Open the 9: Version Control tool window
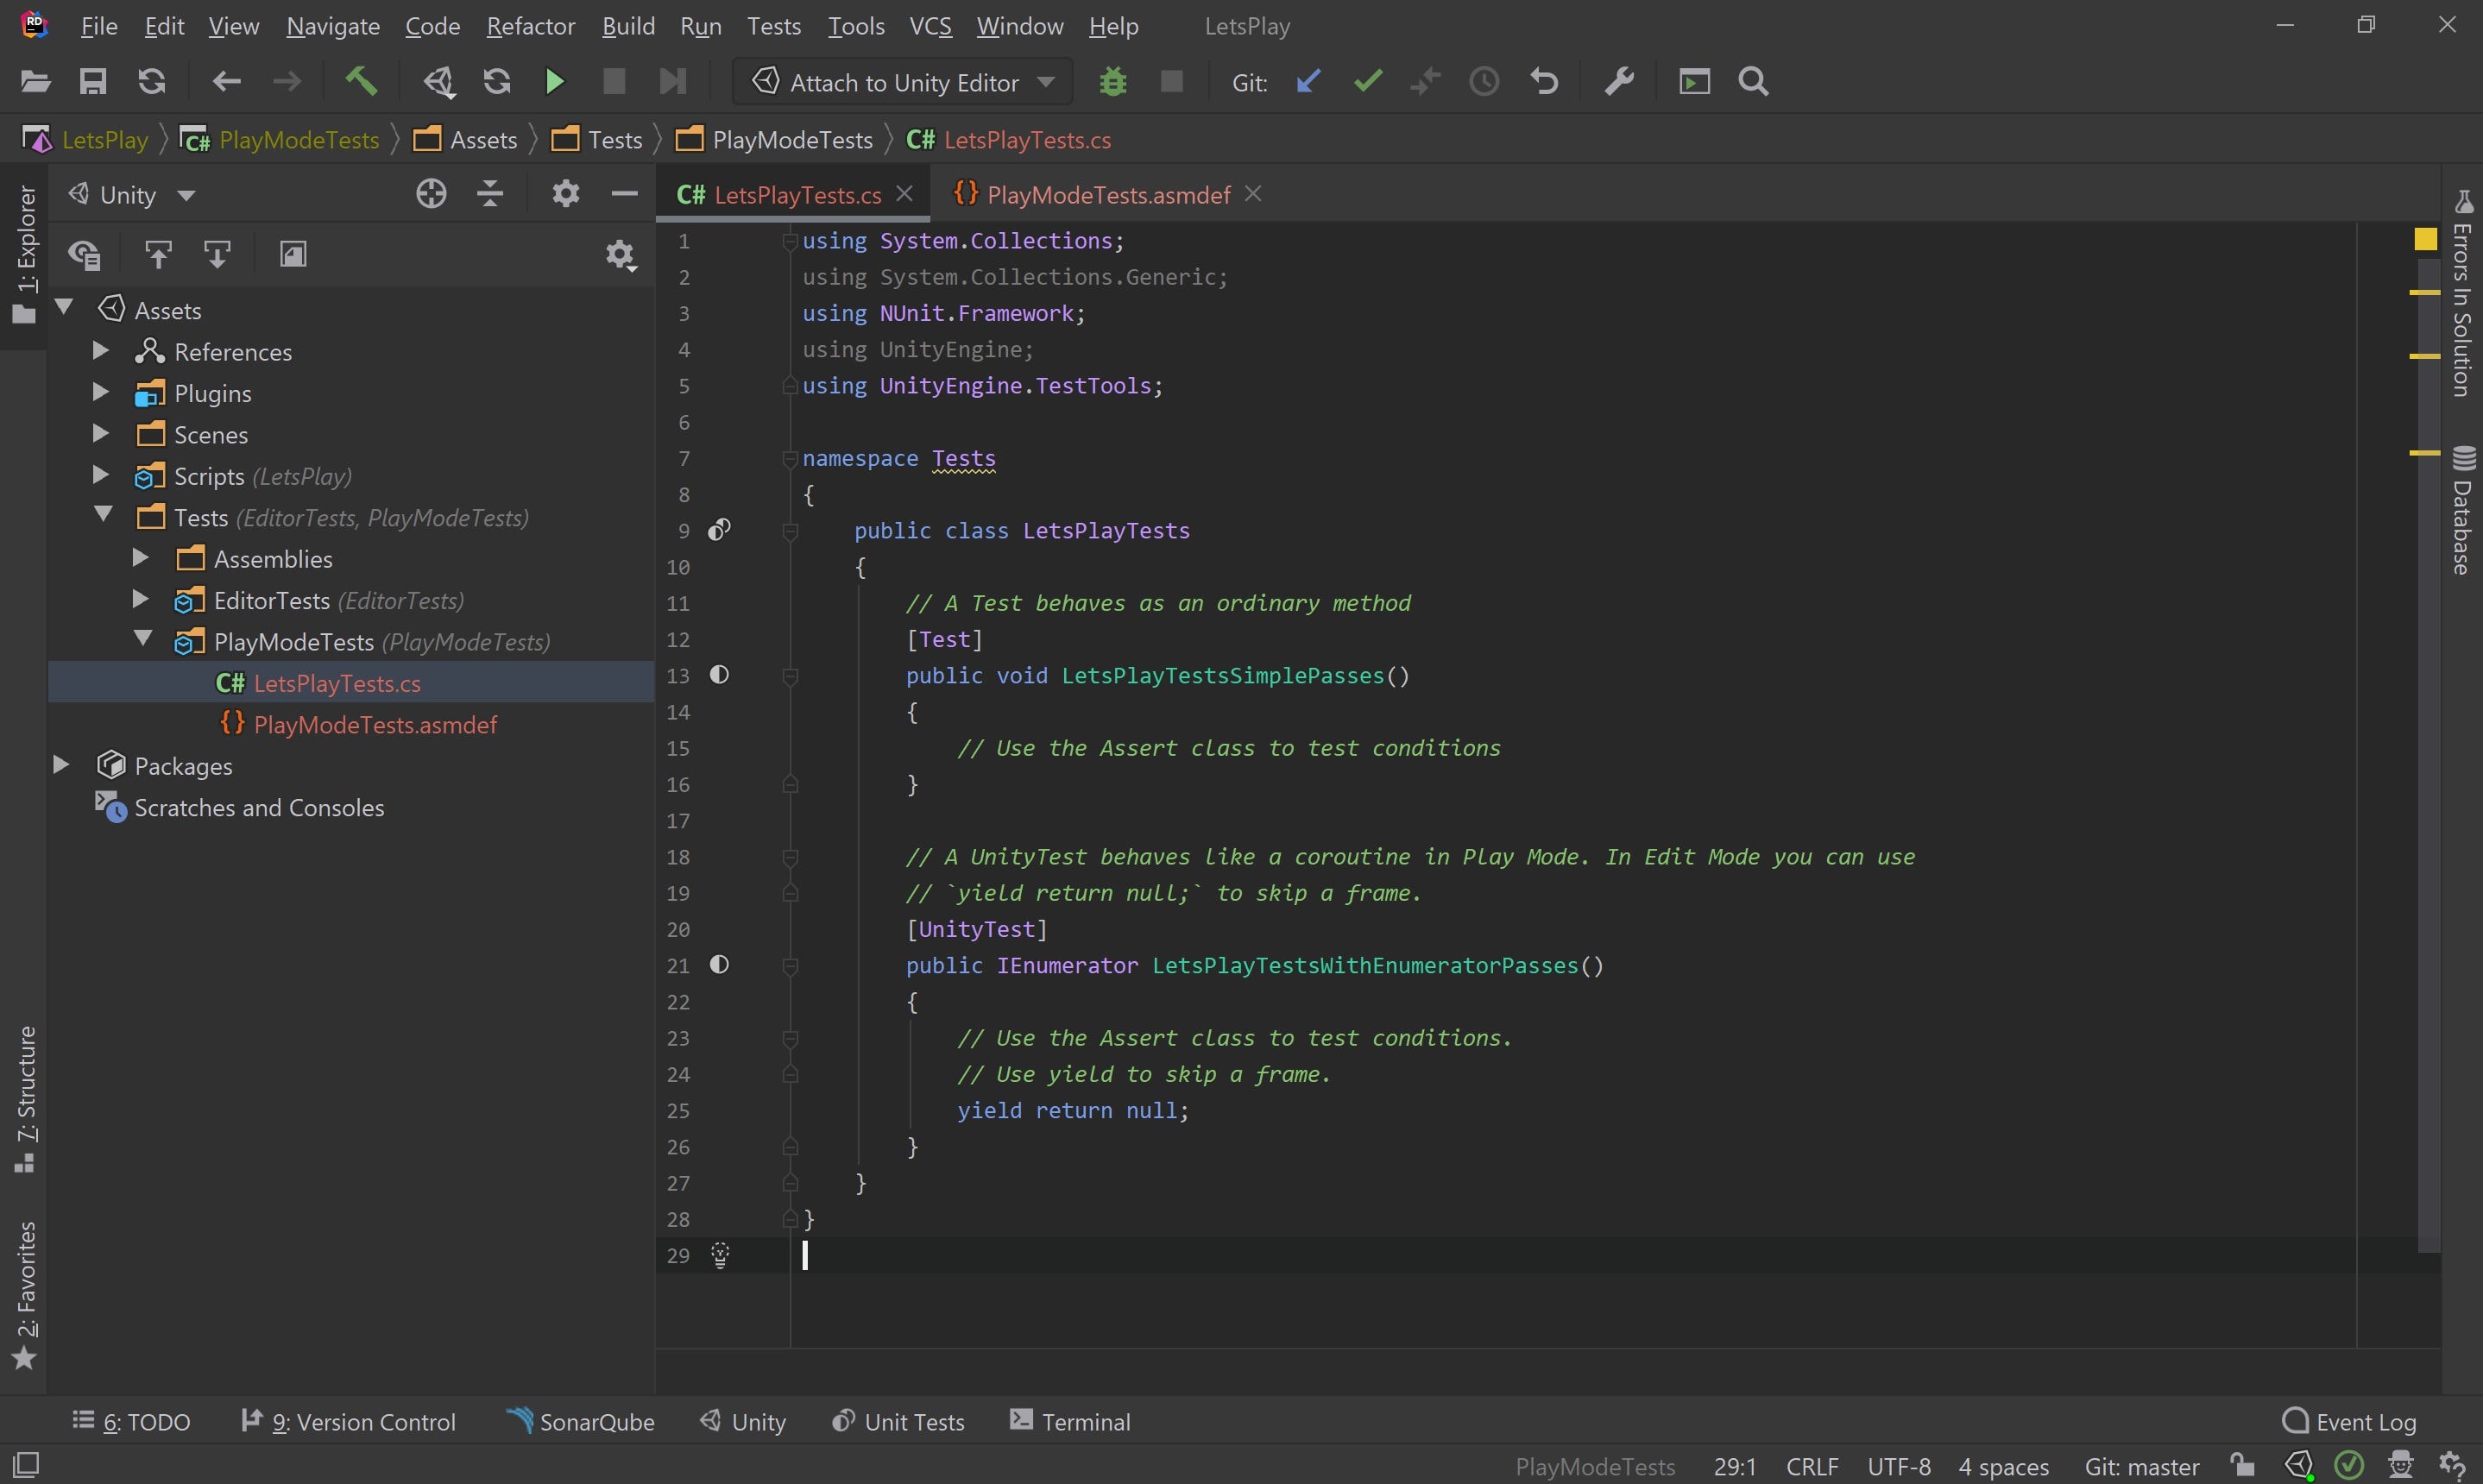 [x=349, y=1421]
